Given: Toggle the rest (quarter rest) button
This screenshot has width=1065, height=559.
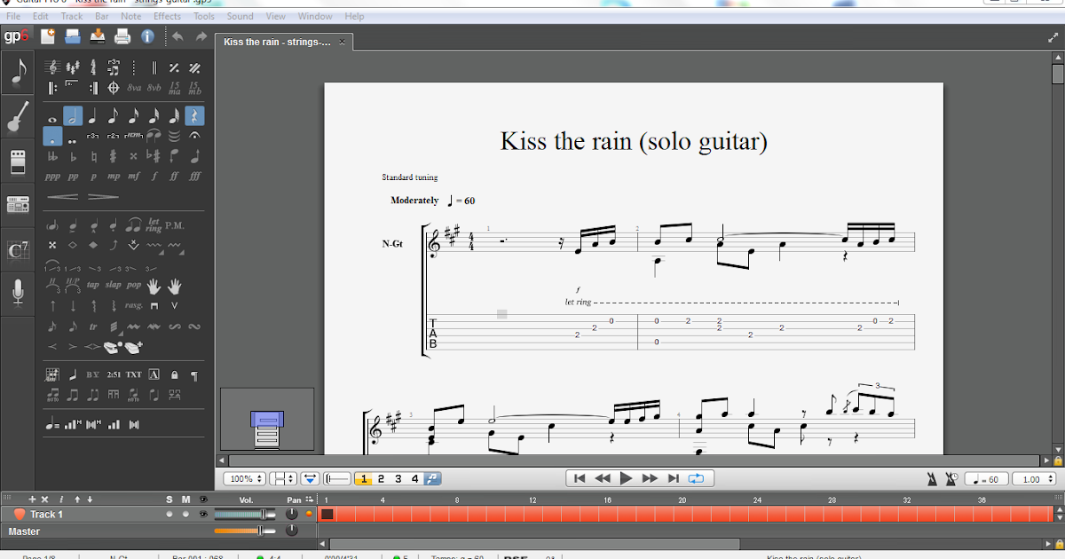Looking at the screenshot, I should (x=195, y=116).
